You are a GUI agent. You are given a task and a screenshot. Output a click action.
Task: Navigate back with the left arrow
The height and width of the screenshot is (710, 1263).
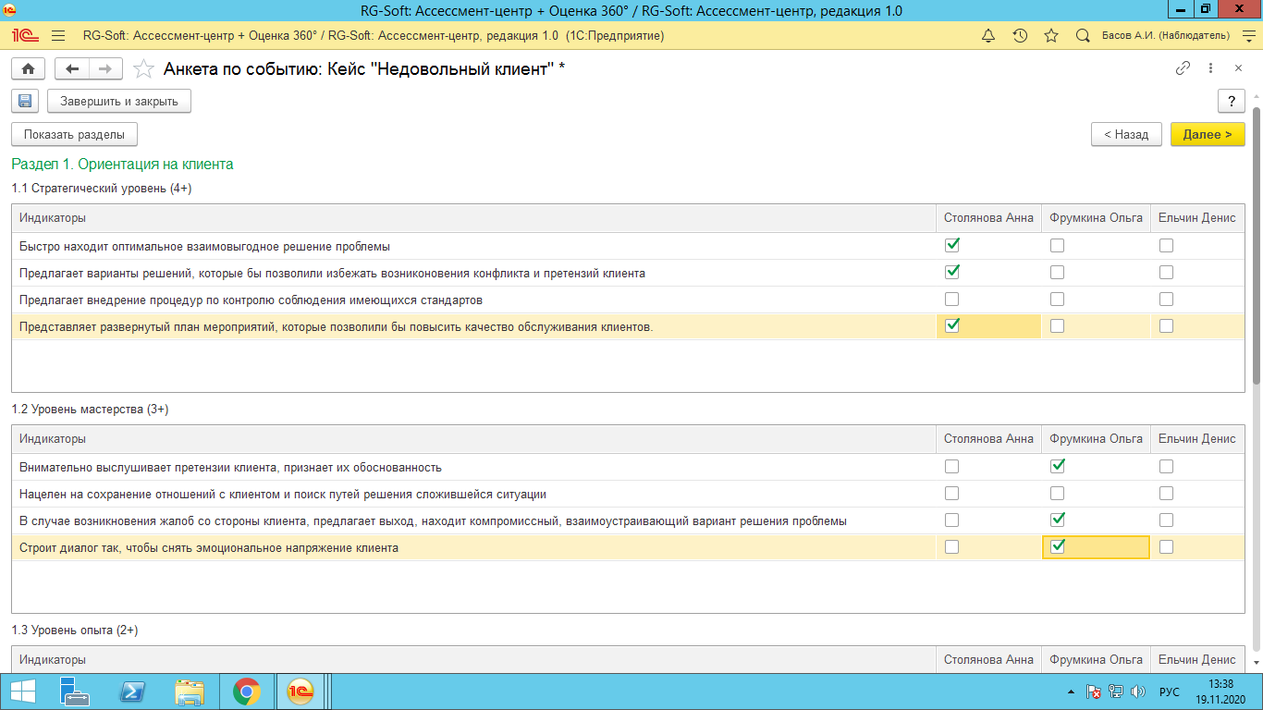[72, 68]
